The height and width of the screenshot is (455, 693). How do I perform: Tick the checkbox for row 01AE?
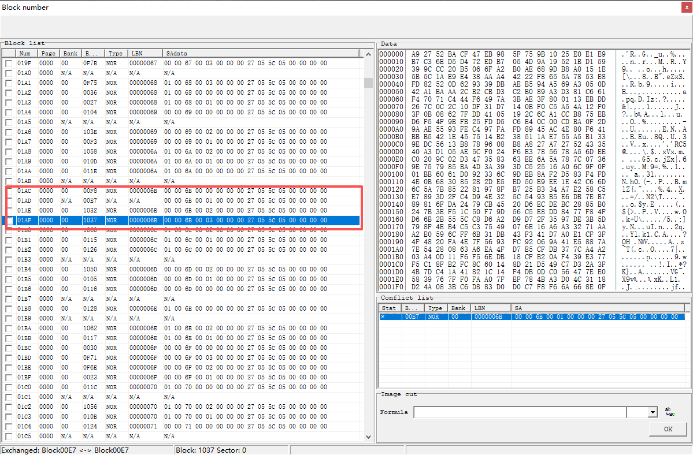click(9, 211)
